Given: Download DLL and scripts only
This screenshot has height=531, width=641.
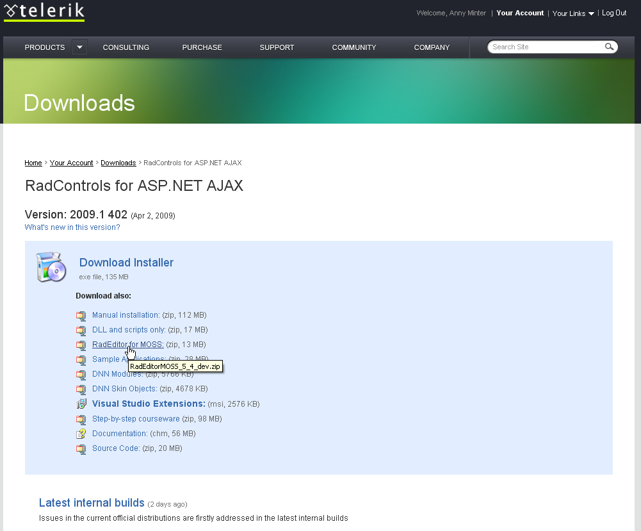Looking at the screenshot, I should coord(129,330).
